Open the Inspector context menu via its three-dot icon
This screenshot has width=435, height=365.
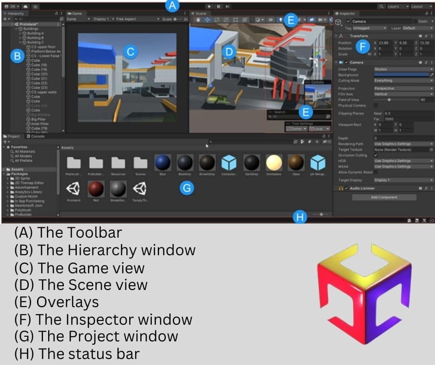point(431,13)
